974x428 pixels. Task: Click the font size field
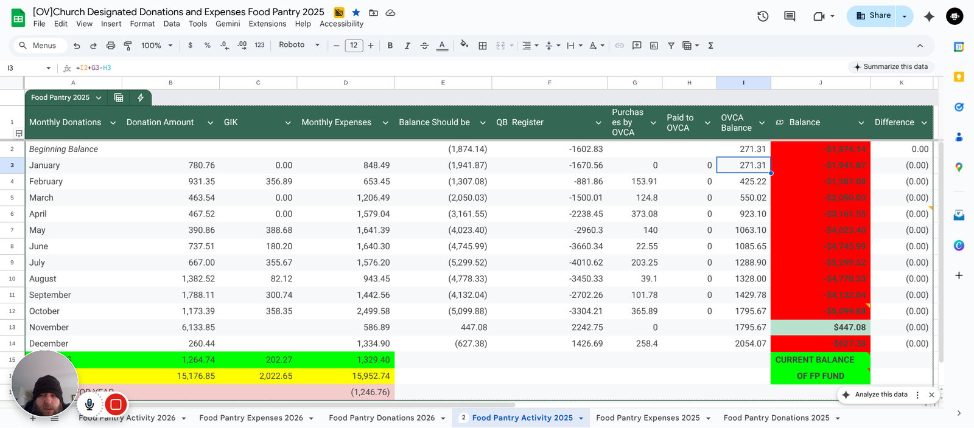click(x=354, y=46)
